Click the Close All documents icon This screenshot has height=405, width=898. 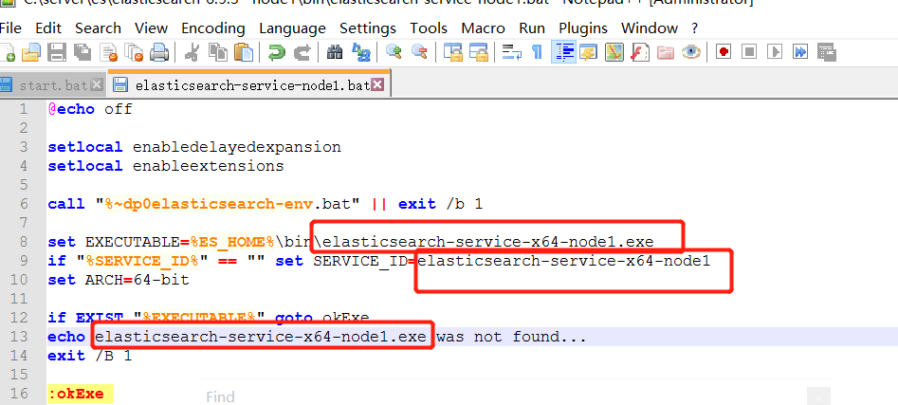click(134, 53)
